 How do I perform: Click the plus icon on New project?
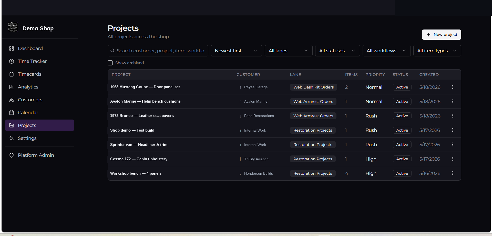(428, 35)
